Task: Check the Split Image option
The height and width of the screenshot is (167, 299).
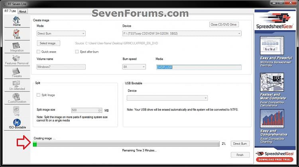Action: [x=39, y=95]
